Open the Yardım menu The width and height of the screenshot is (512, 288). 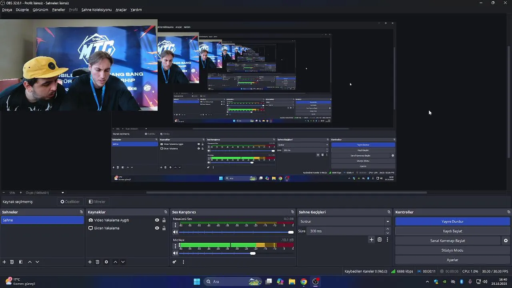pos(136,10)
